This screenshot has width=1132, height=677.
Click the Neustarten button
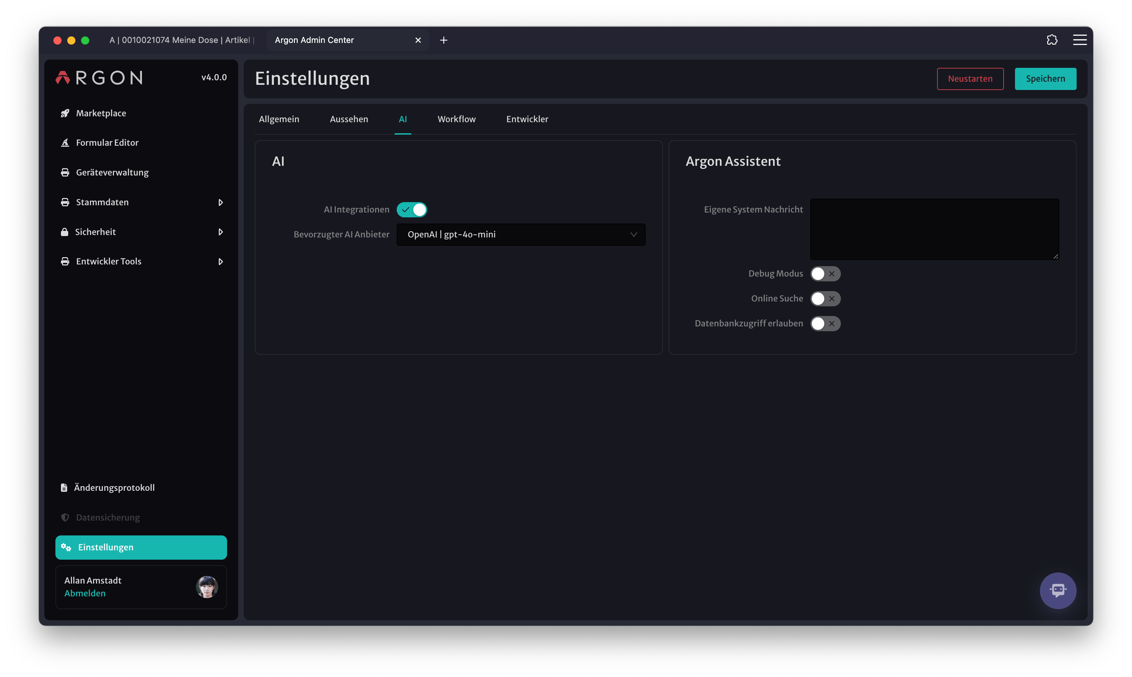point(970,79)
